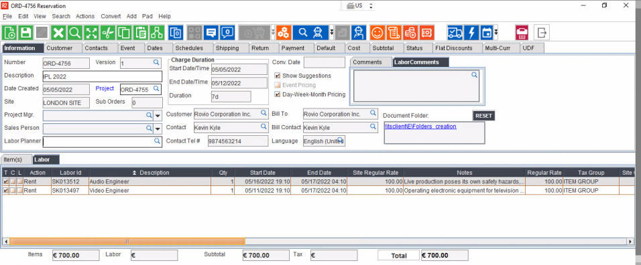The height and width of the screenshot is (265, 641).
Task: Toggle Day-Week-Month Pricing checkbox
Action: point(278,94)
